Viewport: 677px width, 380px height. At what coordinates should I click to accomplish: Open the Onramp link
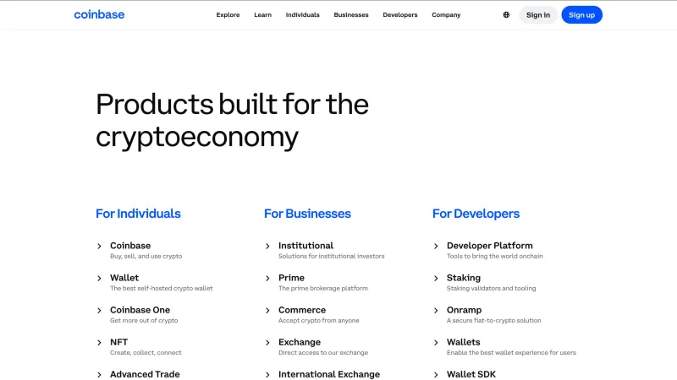pos(464,310)
